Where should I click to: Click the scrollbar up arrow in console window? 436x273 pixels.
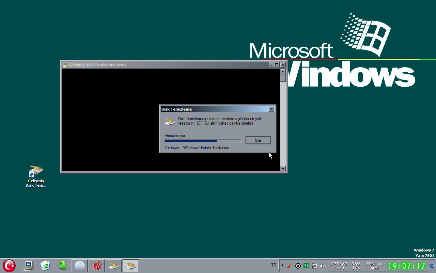tap(283, 72)
